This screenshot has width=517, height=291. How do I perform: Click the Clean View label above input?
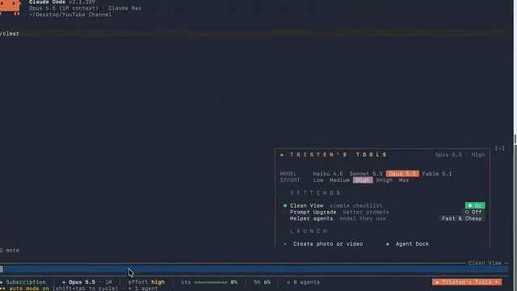[485, 263]
